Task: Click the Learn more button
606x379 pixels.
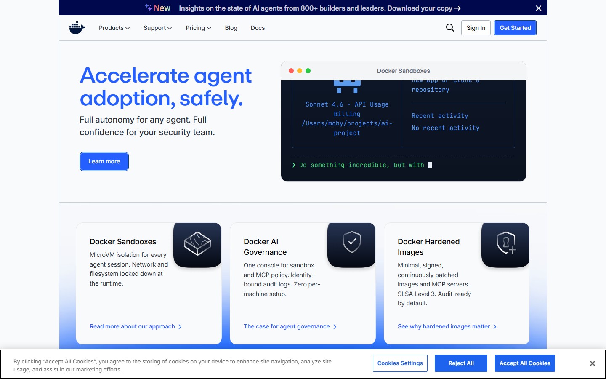Action: tap(104, 161)
